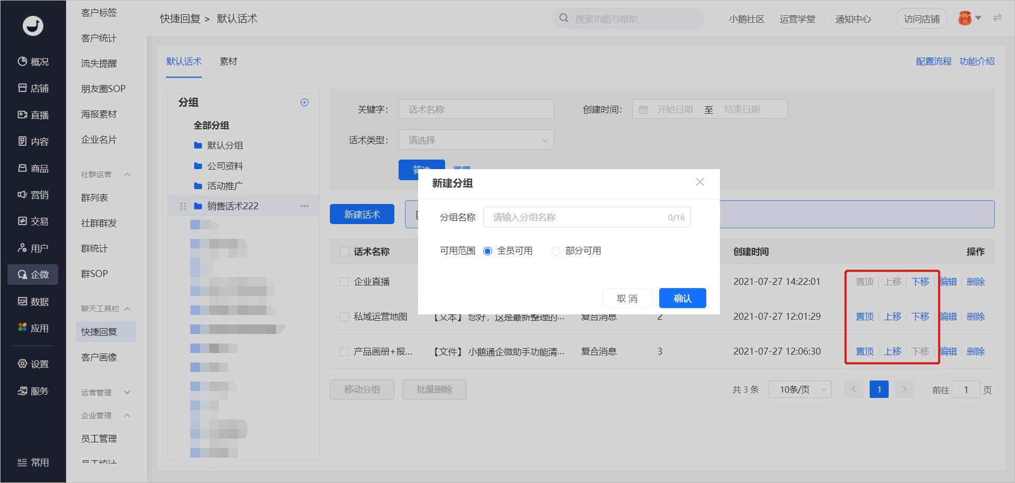Open the 用户 users section
The height and width of the screenshot is (483, 1015).
[33, 248]
